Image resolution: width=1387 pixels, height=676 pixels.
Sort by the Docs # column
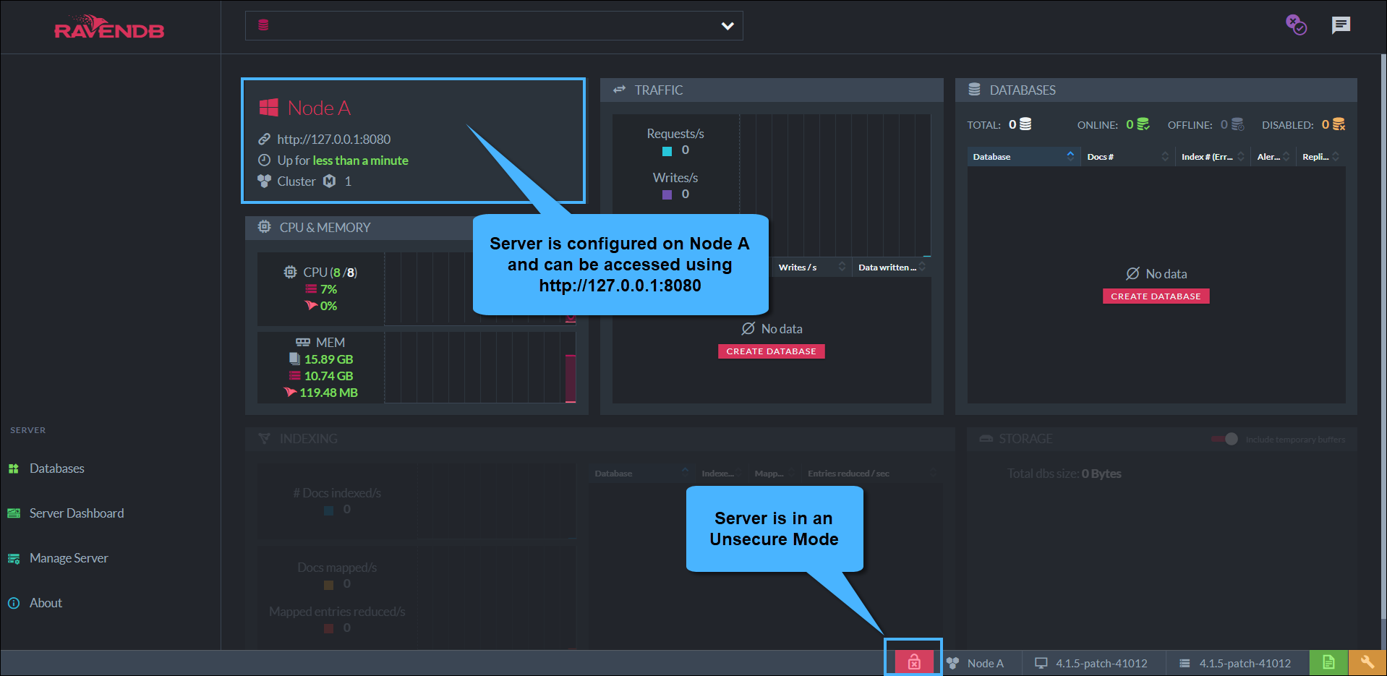pyautogui.click(x=1128, y=156)
